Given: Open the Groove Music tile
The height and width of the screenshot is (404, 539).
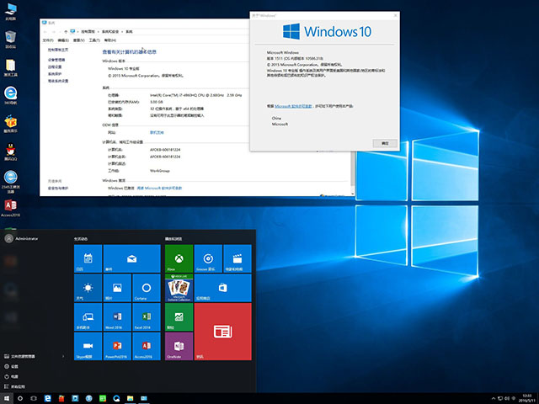Looking at the screenshot, I should tap(207, 258).
